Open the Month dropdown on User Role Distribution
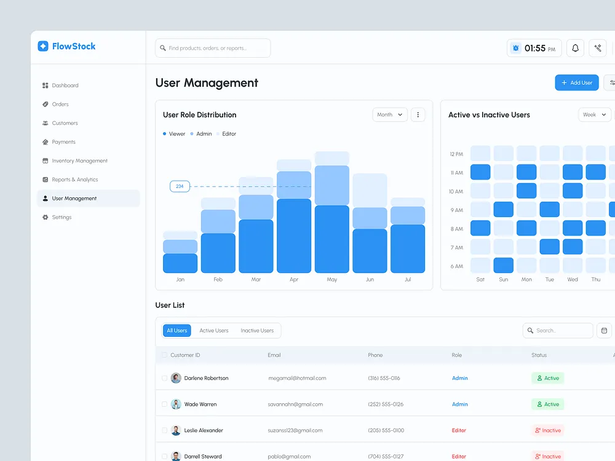 pos(389,114)
